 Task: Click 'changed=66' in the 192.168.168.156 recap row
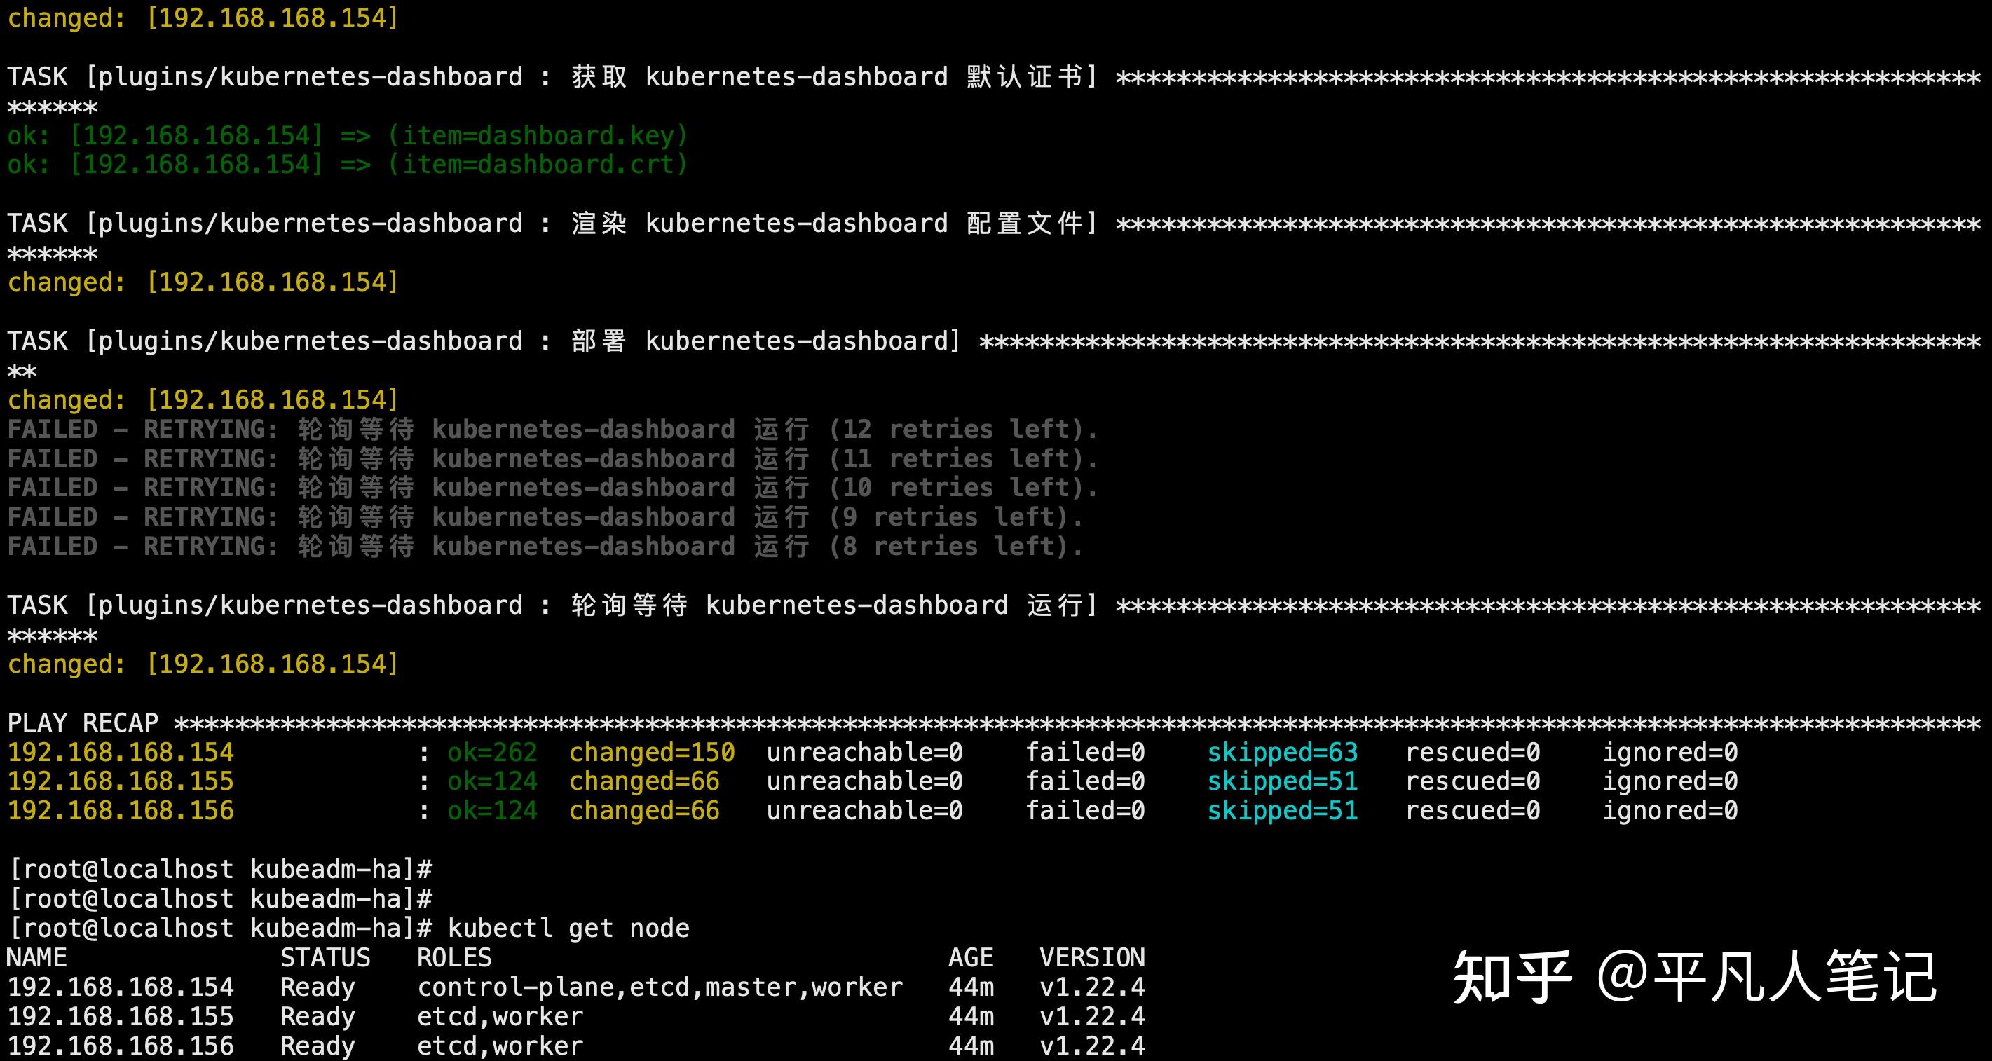point(644,810)
